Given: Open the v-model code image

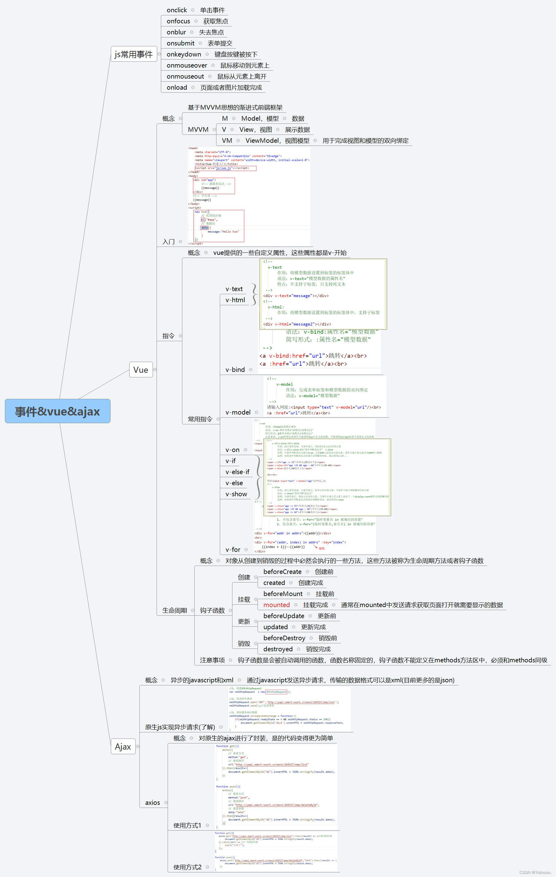Looking at the screenshot, I should tap(325, 396).
